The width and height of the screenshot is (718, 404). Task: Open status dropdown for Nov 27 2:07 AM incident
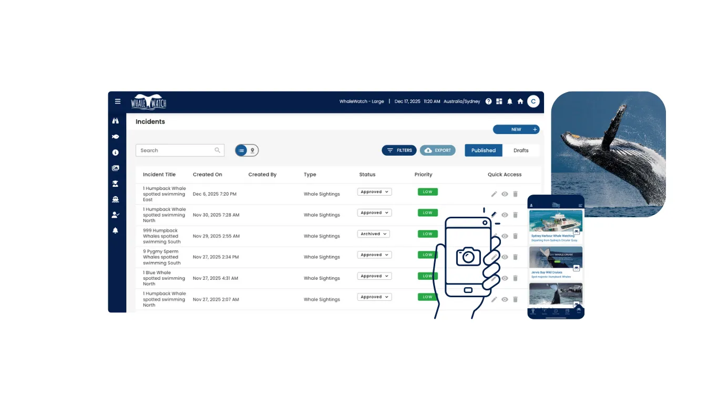pos(375,297)
